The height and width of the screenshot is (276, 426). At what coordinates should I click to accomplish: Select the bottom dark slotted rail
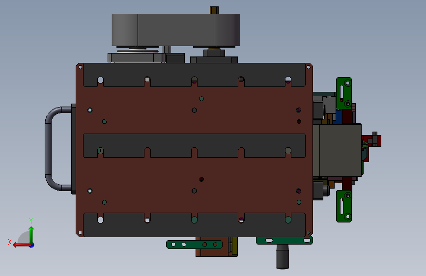coord(194,229)
